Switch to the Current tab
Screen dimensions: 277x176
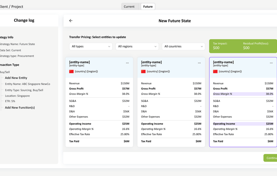coord(129,6)
